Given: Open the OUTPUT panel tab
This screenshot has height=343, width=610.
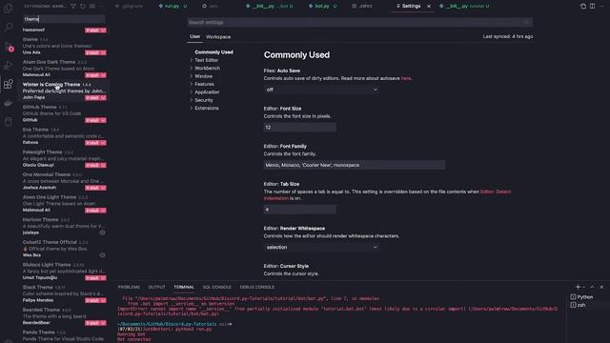Looking at the screenshot, I should click(156, 287).
